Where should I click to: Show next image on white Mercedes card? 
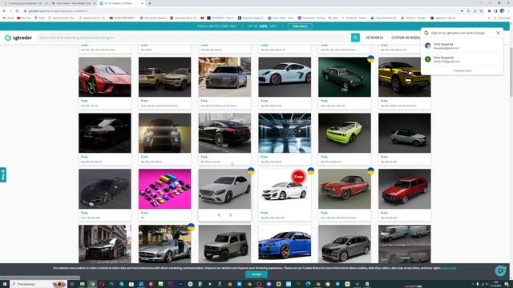point(230,215)
